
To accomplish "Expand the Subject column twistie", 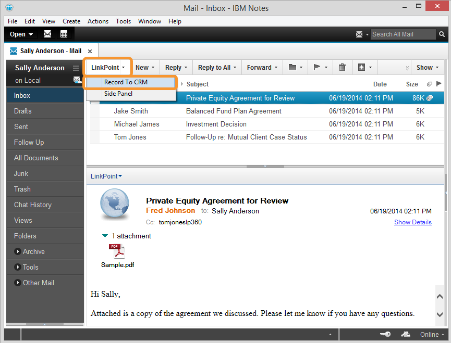I will pyautogui.click(x=182, y=84).
